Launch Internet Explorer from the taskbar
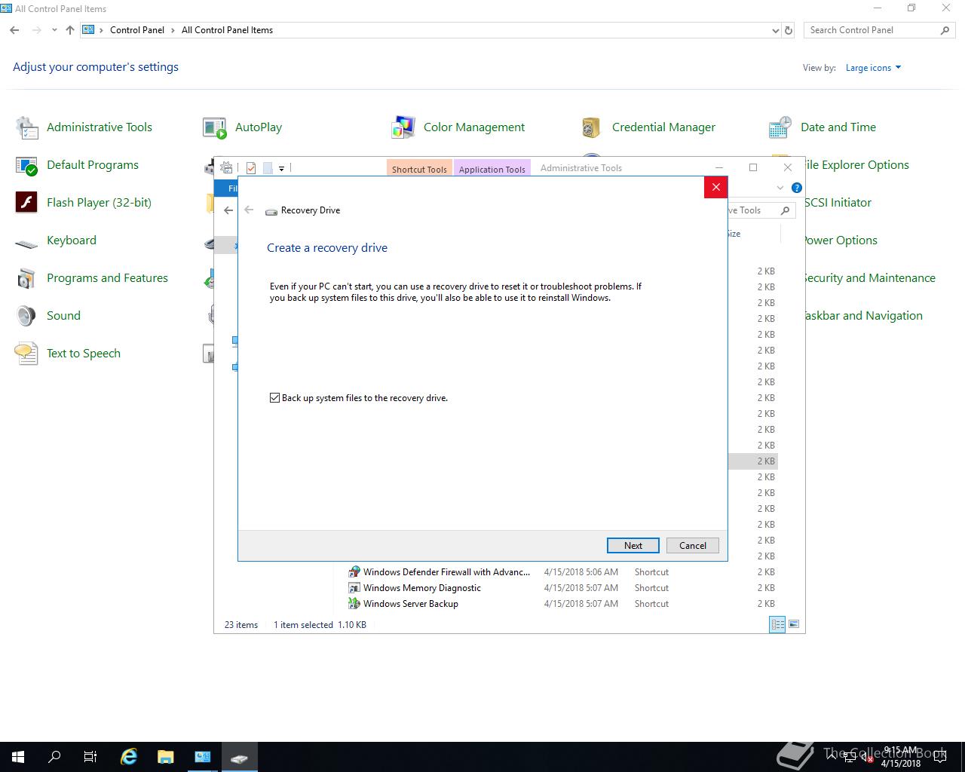Screen dimensions: 965x772 [129, 757]
